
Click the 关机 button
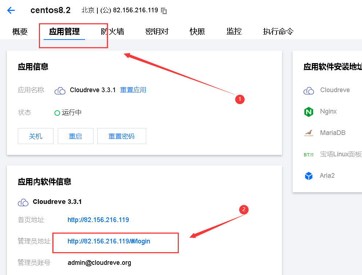tap(36, 136)
